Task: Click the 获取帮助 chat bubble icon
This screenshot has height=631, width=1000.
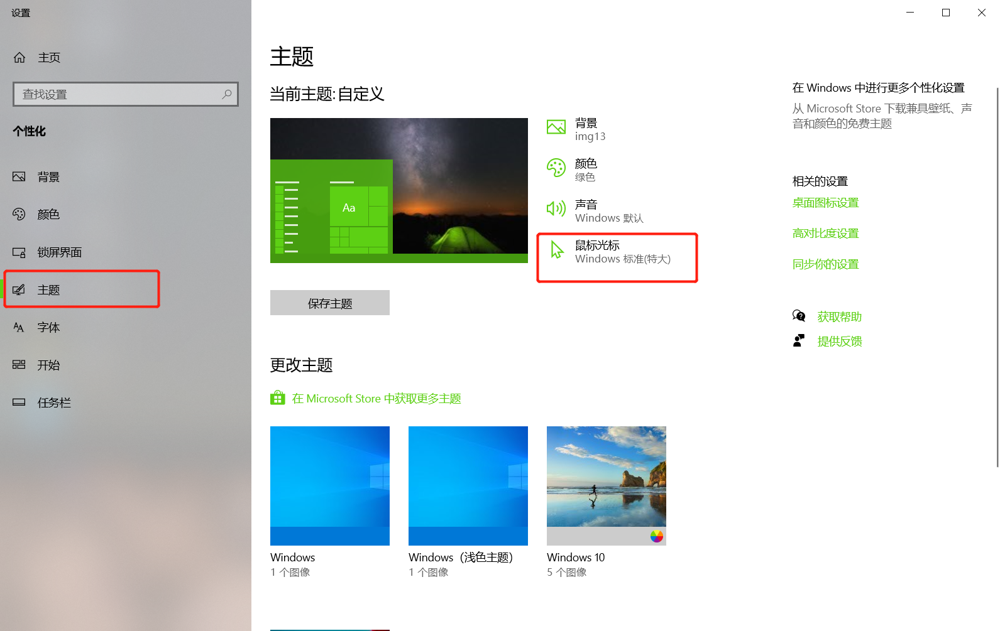Action: click(x=799, y=316)
